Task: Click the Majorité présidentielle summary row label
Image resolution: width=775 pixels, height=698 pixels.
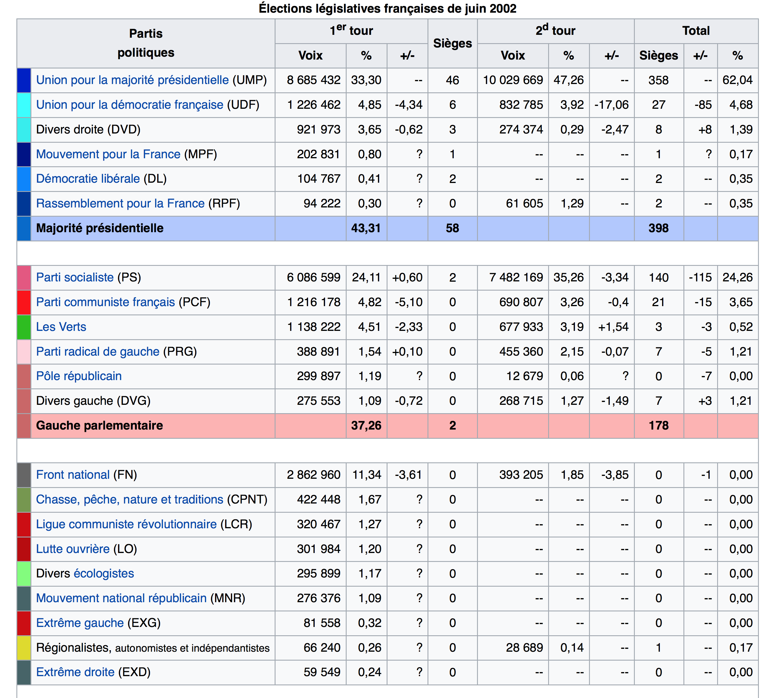Action: (x=100, y=228)
